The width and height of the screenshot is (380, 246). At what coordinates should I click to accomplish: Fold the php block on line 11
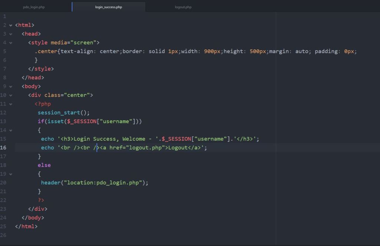click(11, 104)
